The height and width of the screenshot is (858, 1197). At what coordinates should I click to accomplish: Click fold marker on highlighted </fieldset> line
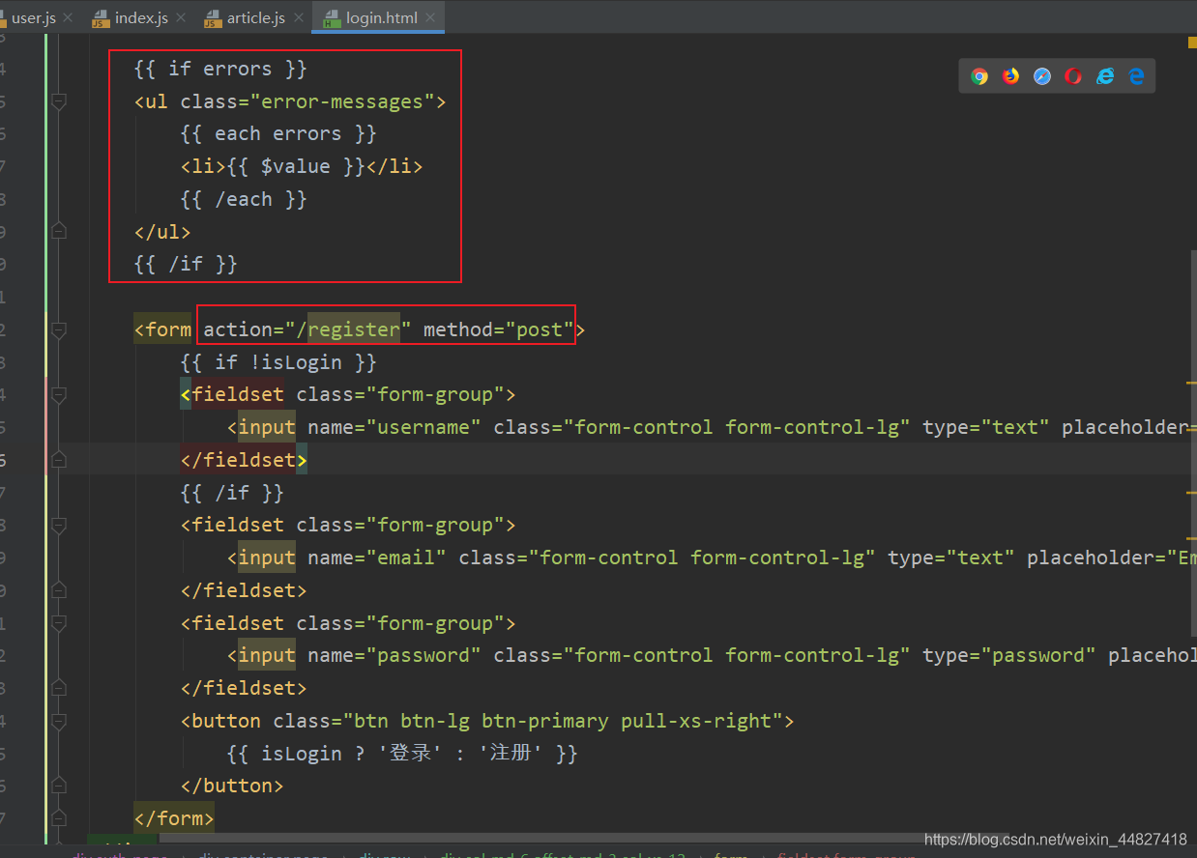pos(59,460)
